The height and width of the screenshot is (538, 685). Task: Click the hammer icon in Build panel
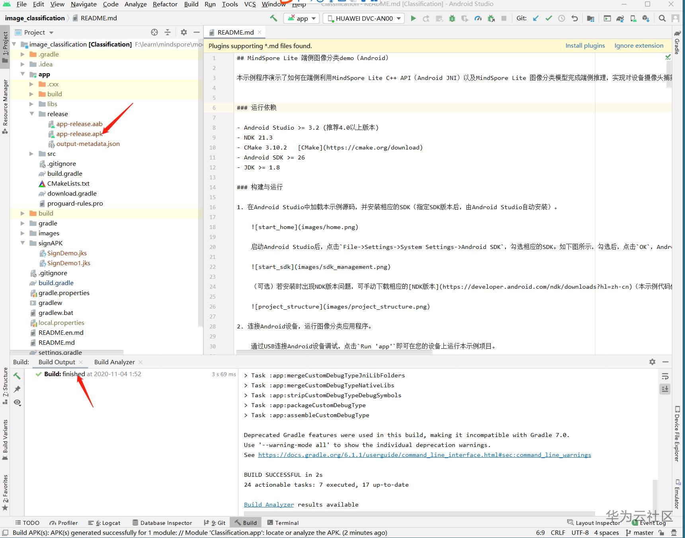point(17,376)
